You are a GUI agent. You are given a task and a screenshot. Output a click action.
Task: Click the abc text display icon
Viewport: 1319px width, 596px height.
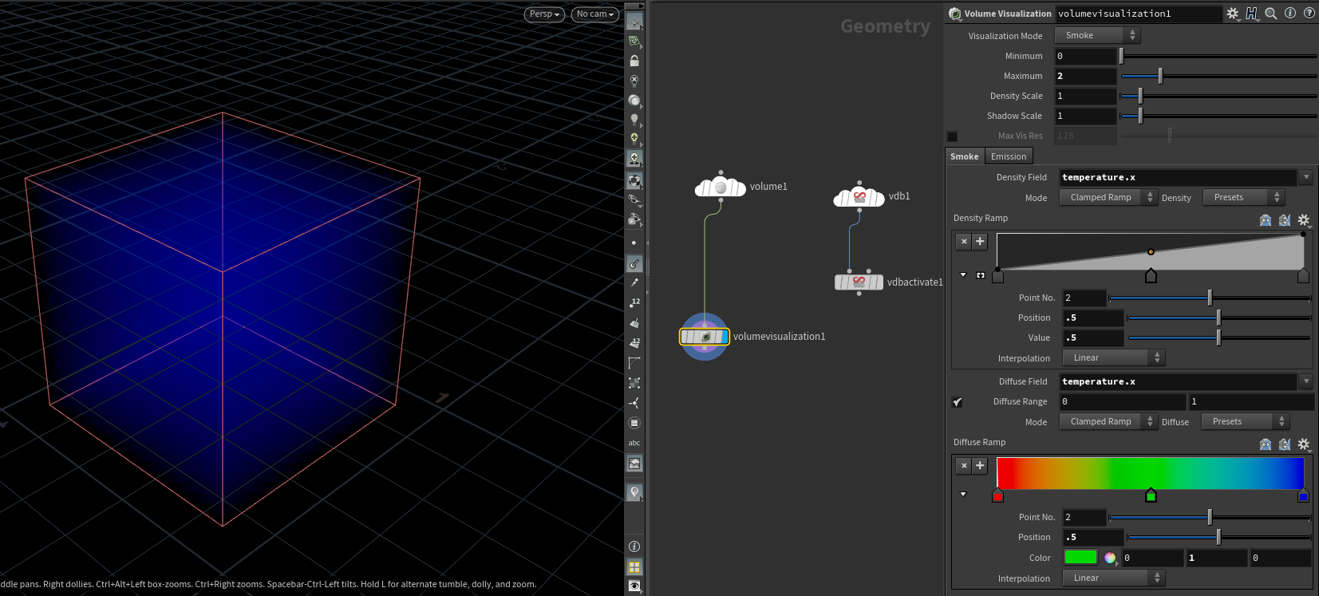pos(634,443)
